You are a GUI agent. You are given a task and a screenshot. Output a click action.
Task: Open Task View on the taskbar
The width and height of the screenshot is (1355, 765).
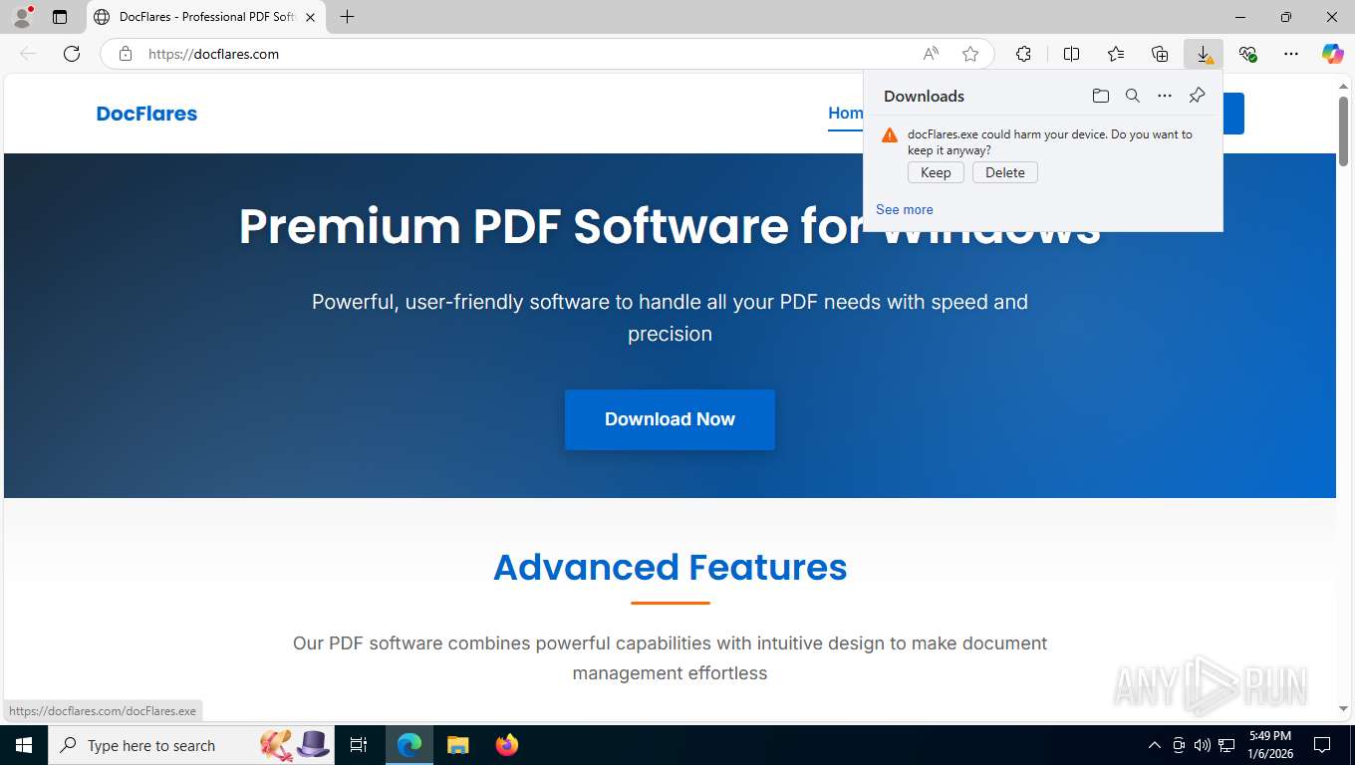point(359,745)
